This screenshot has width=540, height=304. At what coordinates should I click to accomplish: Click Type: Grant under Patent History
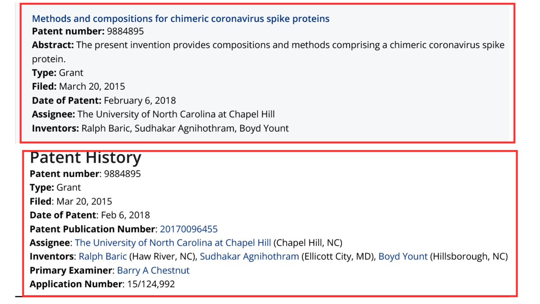[55, 187]
